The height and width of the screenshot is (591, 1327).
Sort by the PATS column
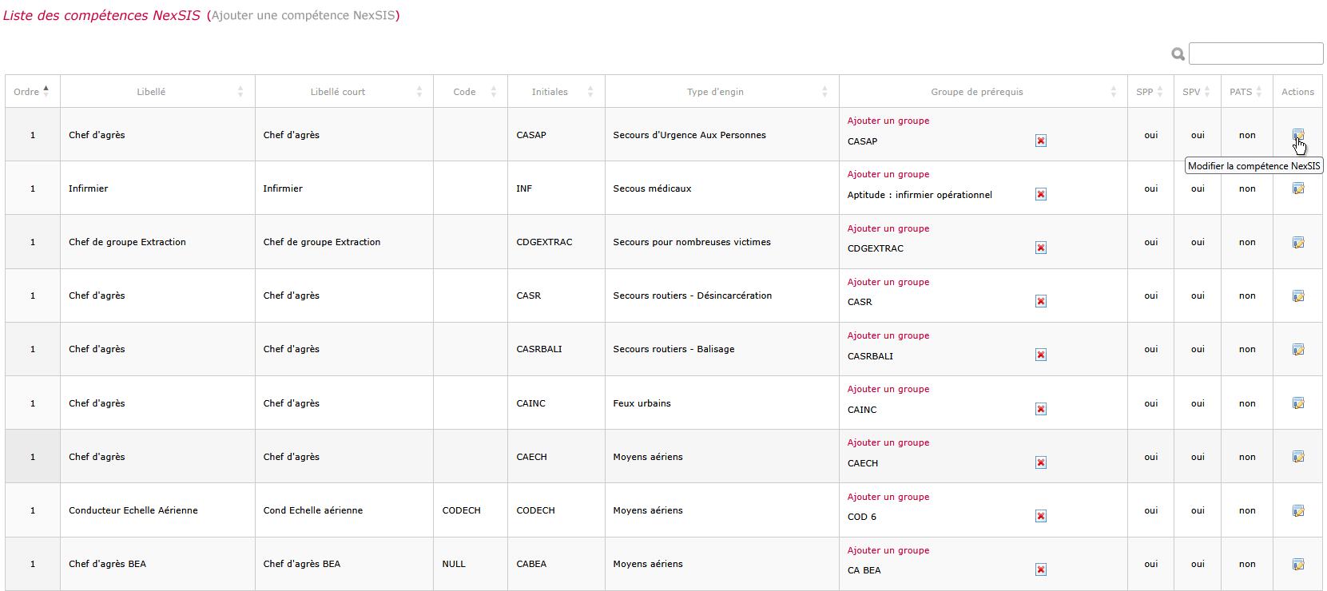(1247, 92)
